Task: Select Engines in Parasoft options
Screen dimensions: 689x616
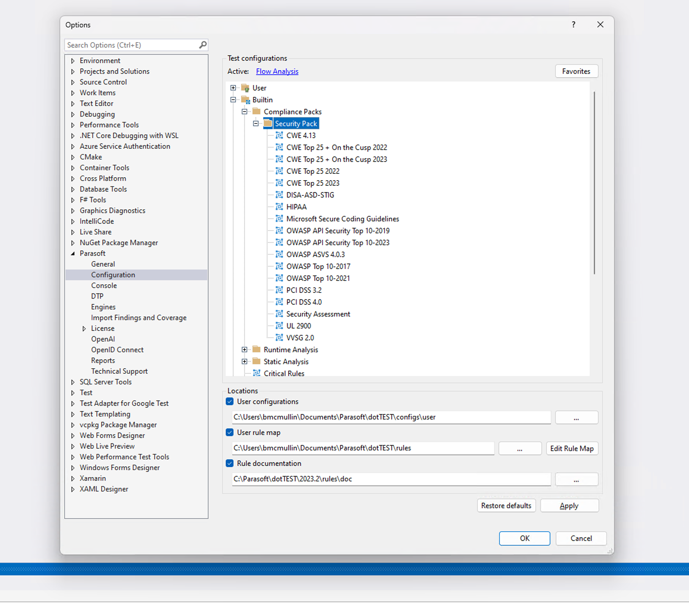Action: pyautogui.click(x=103, y=307)
